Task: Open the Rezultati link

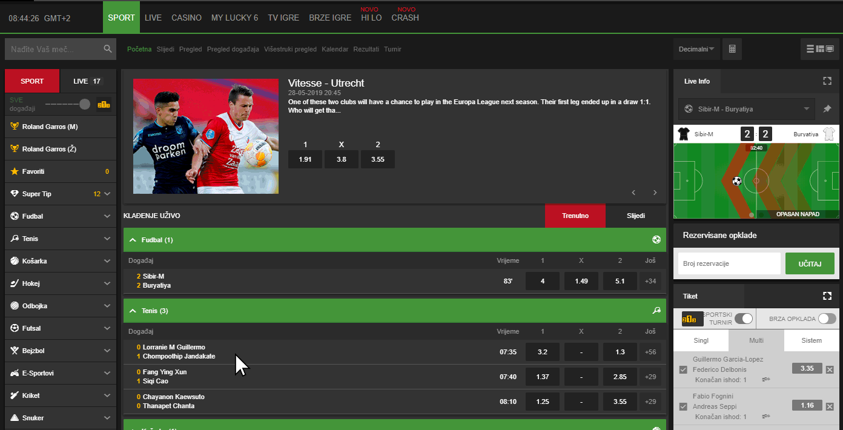Action: click(366, 49)
